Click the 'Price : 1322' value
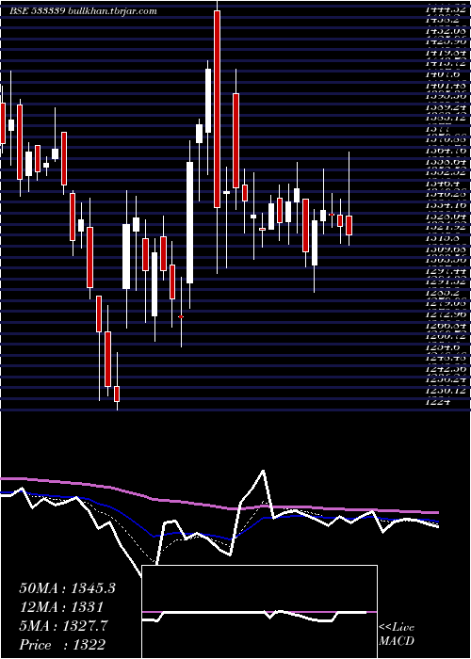The height and width of the screenshot is (659, 471). [62, 644]
